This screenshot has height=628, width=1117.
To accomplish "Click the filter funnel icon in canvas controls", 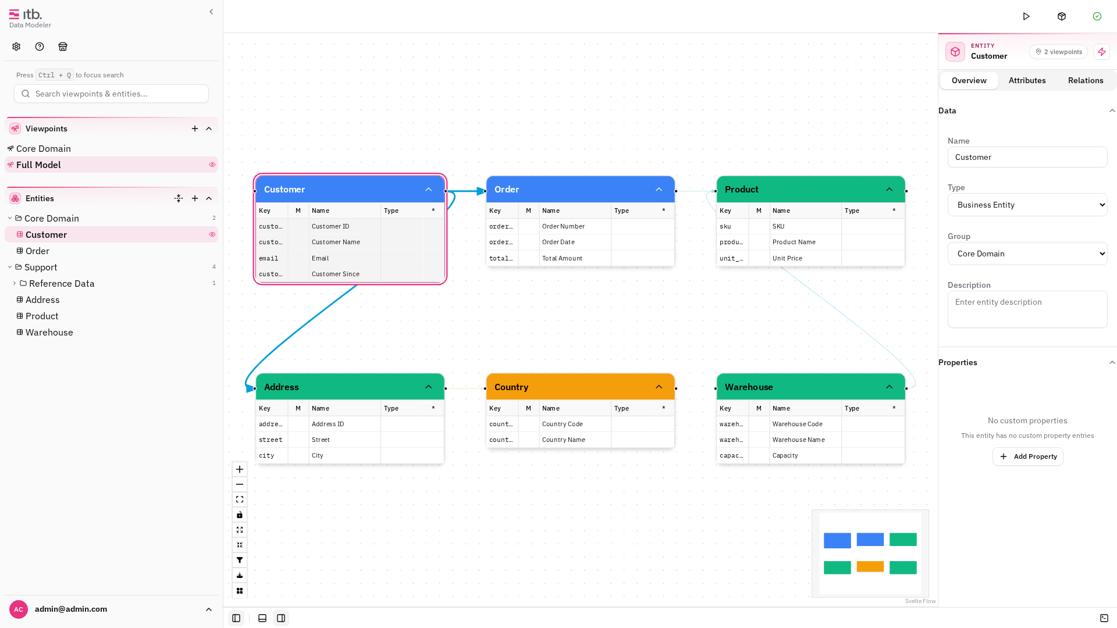I will [x=240, y=560].
